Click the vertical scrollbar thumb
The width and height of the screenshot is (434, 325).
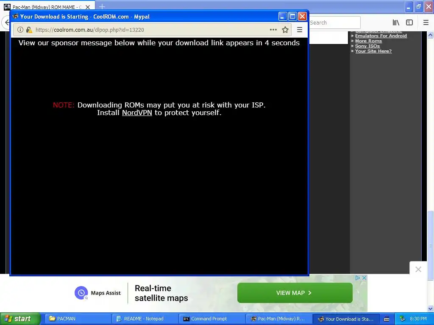tap(430, 245)
